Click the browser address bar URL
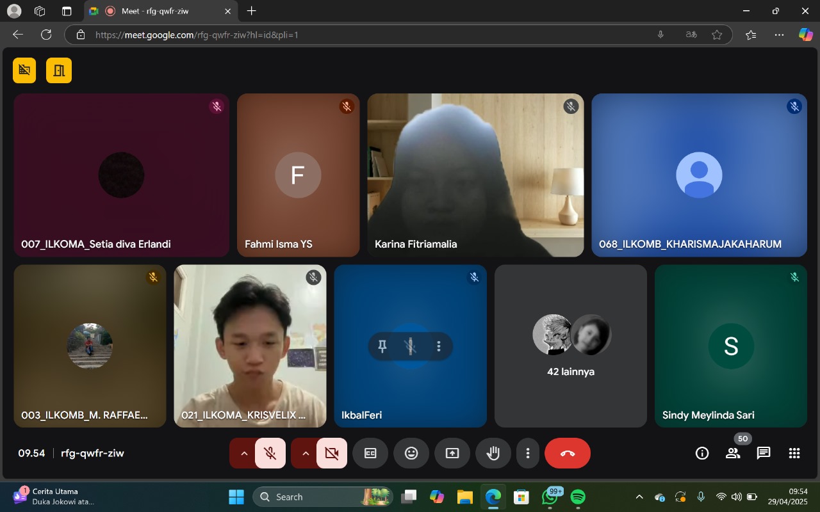Image resolution: width=820 pixels, height=512 pixels. click(x=359, y=35)
